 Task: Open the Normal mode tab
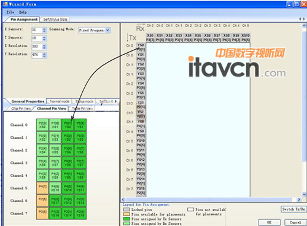coord(60,101)
